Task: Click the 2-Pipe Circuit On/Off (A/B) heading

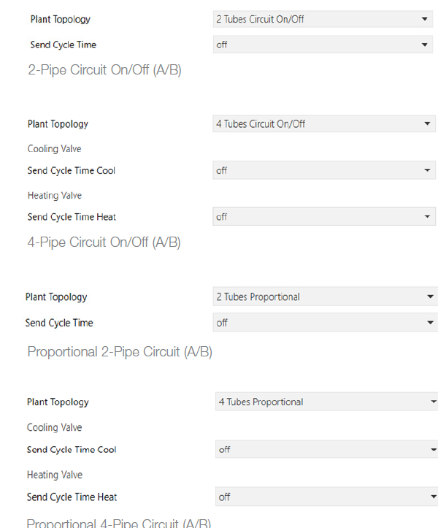Action: pos(104,70)
